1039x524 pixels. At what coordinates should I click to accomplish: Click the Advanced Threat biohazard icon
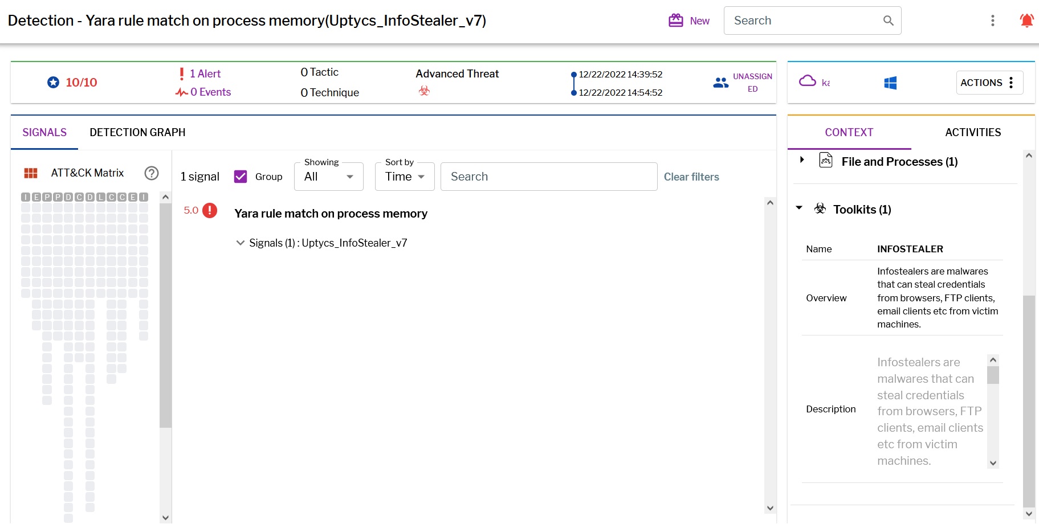423,90
